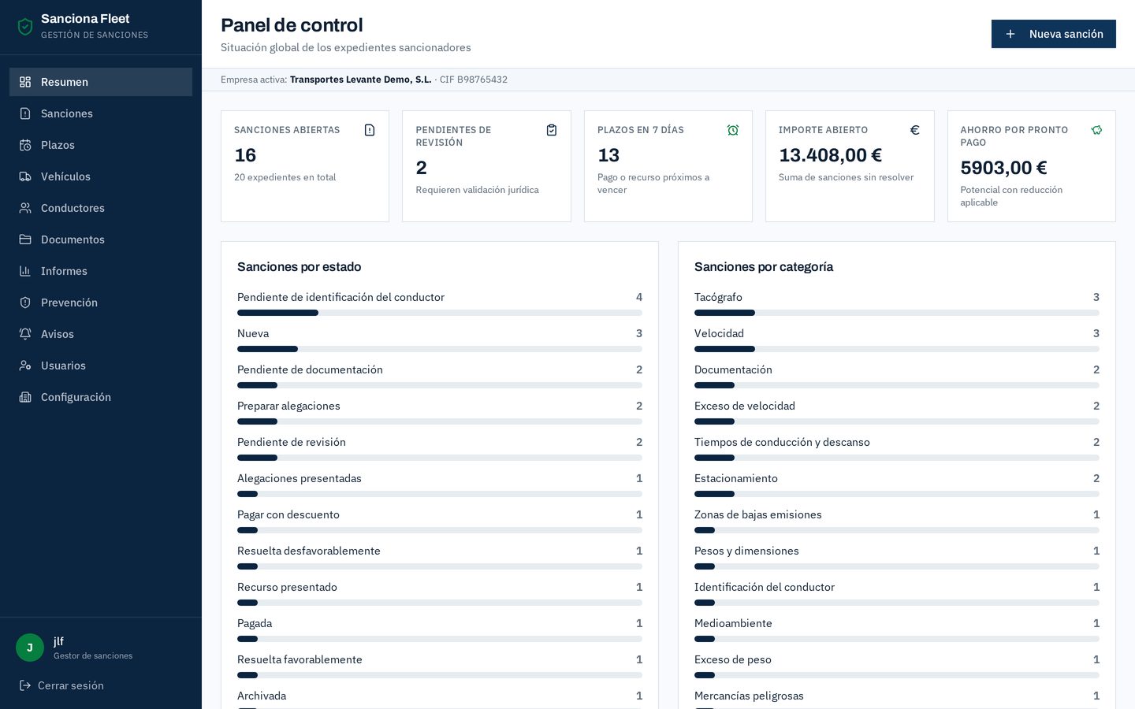Viewport: 1135px width, 709px height.
Task: Click the Transportes Levante Demo, S.L. company name
Action: point(360,80)
